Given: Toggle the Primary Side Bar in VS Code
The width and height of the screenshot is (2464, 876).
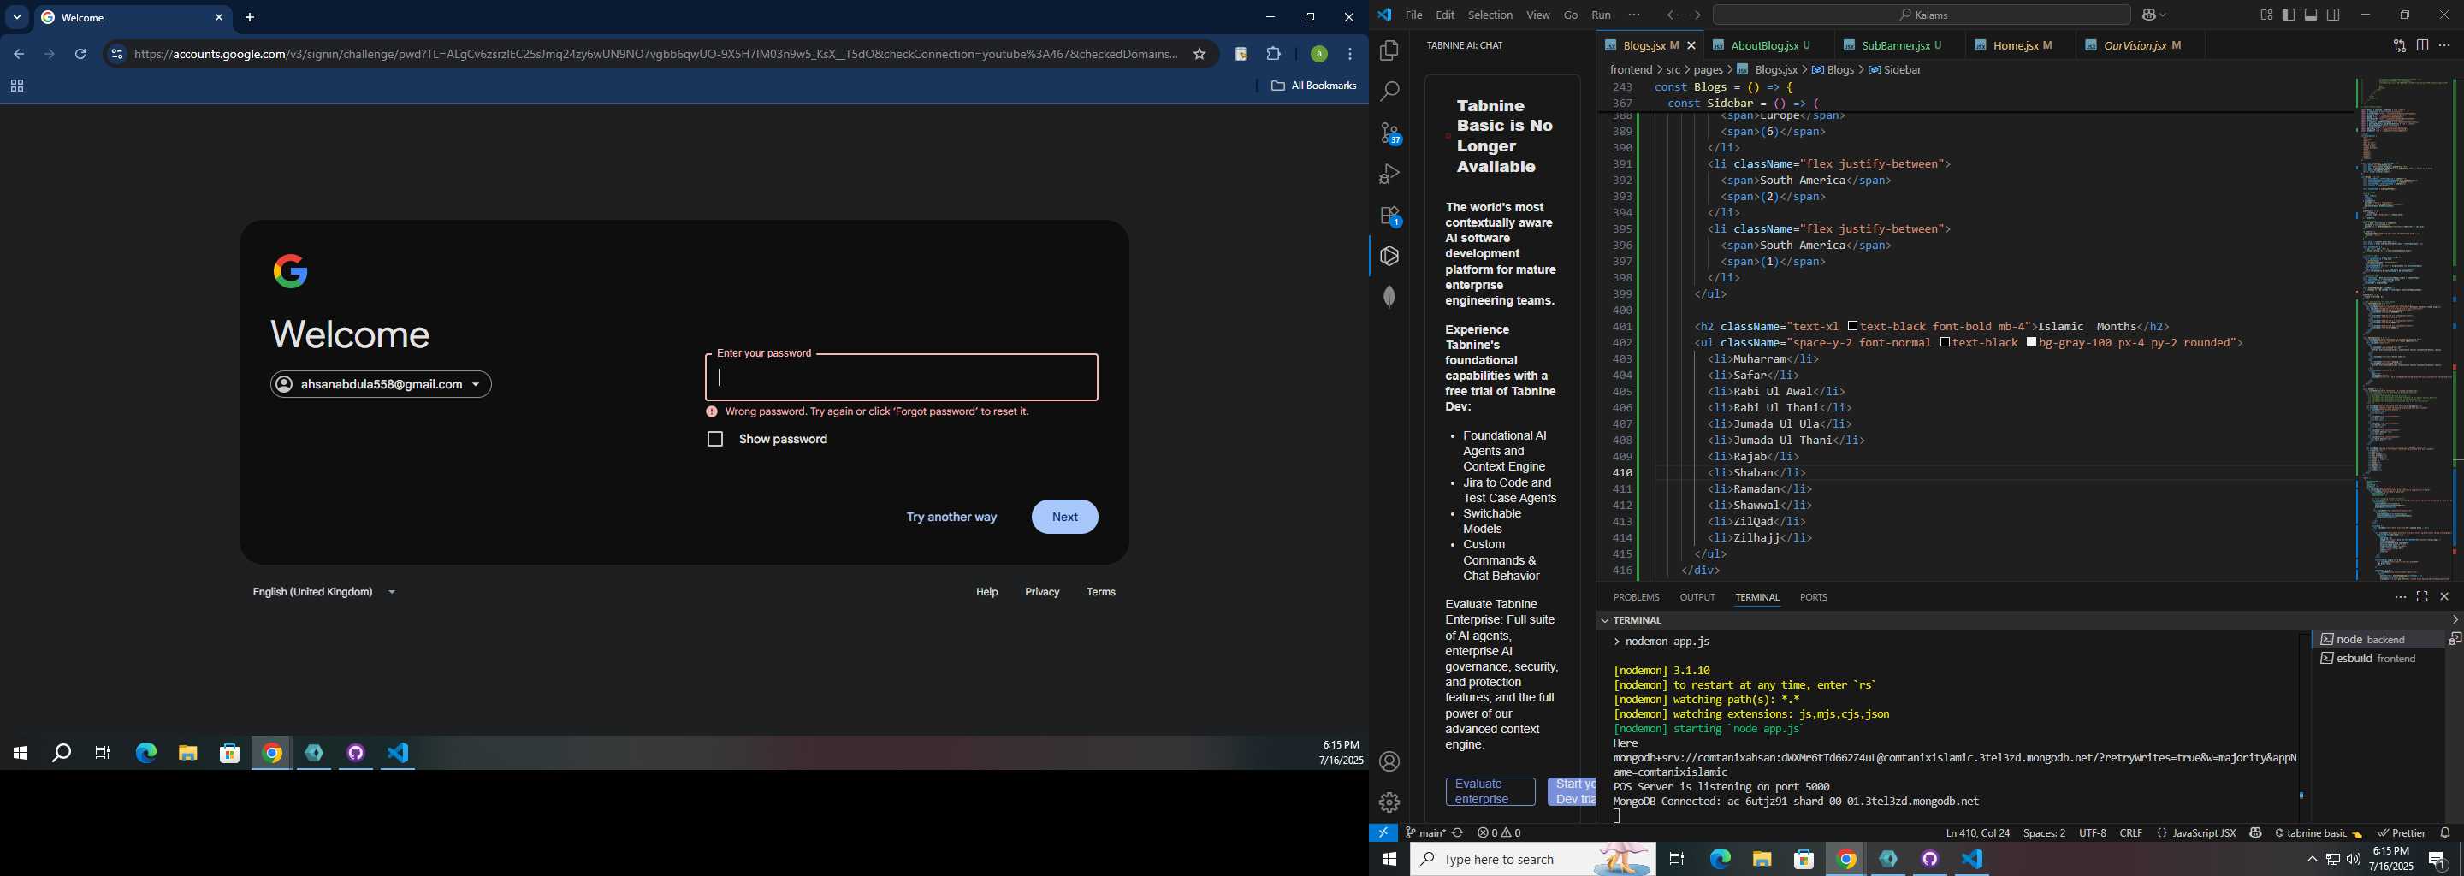Looking at the screenshot, I should pyautogui.click(x=2288, y=15).
